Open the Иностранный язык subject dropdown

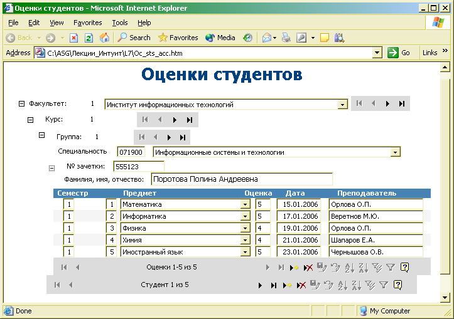(245, 252)
